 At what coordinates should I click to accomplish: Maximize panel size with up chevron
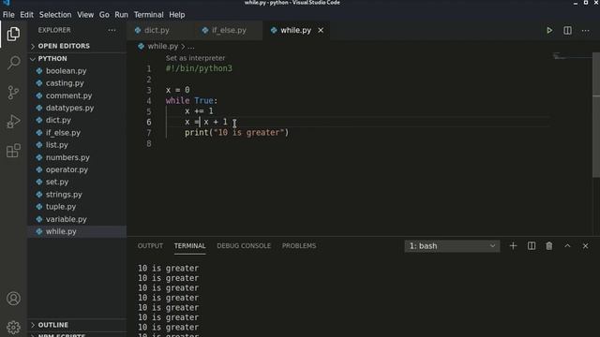567,246
